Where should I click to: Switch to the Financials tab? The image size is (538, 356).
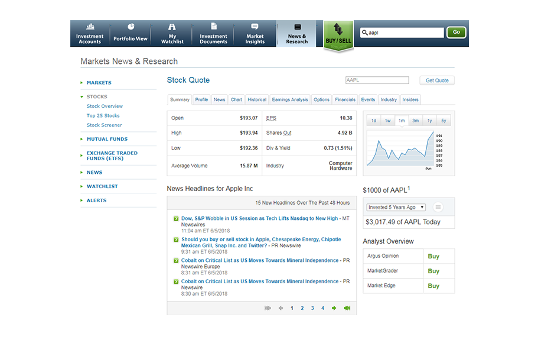345,100
